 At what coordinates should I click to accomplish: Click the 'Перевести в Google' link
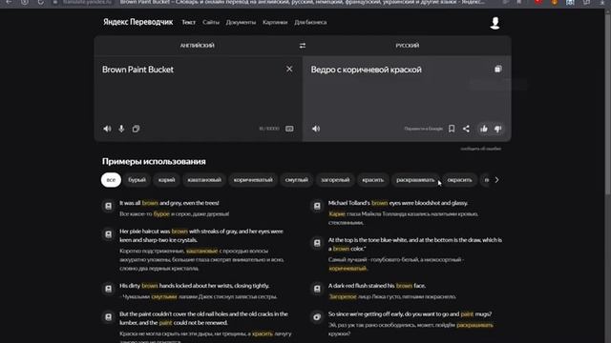pos(424,129)
